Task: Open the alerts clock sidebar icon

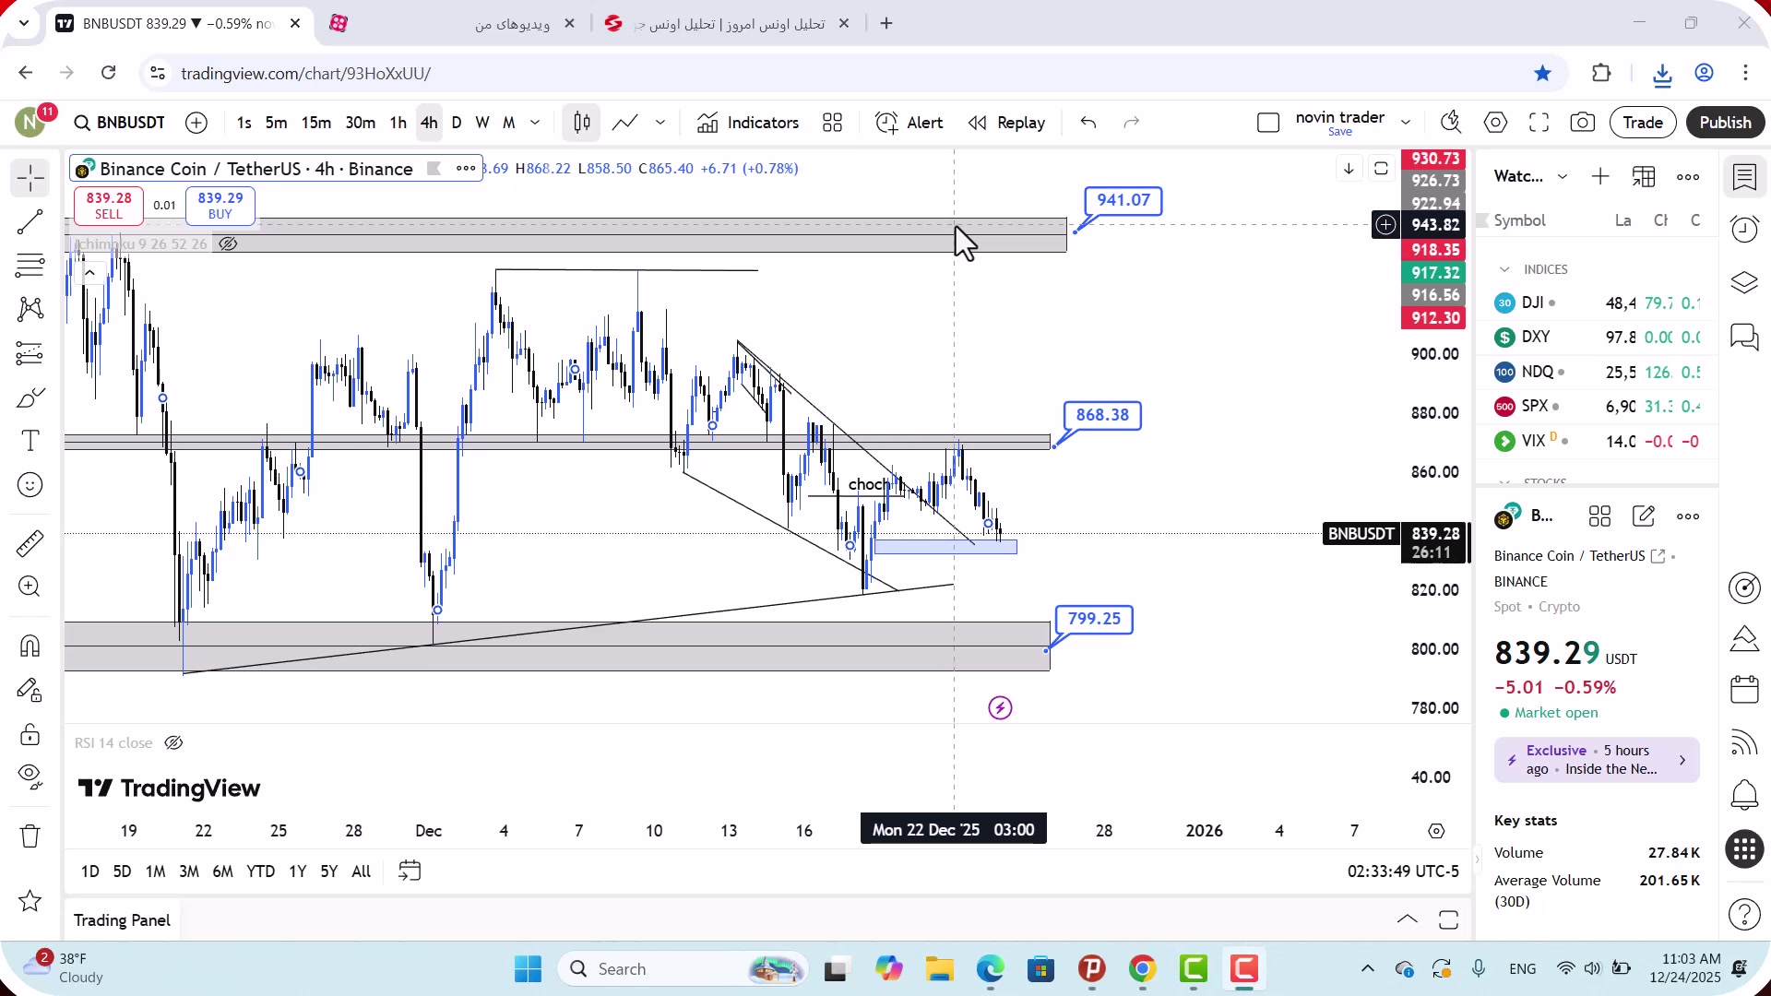Action: pyautogui.click(x=1745, y=230)
